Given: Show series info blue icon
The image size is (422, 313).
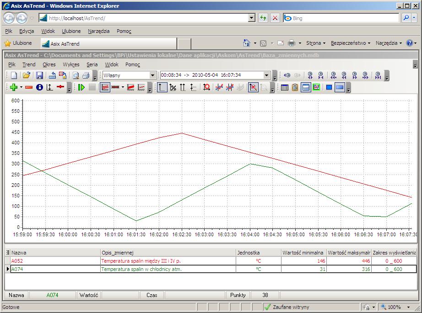Looking at the screenshot, I should click(x=39, y=87).
